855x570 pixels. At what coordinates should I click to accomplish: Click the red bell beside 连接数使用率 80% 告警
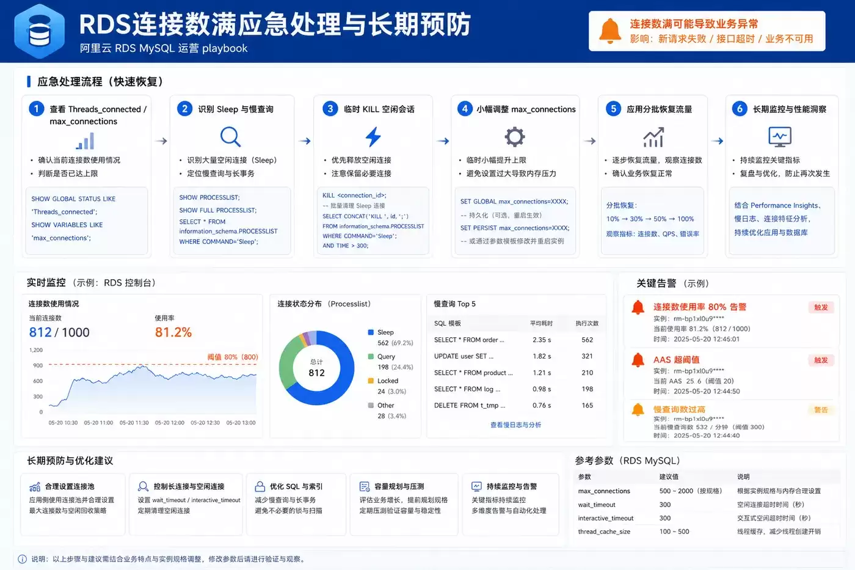coord(638,307)
